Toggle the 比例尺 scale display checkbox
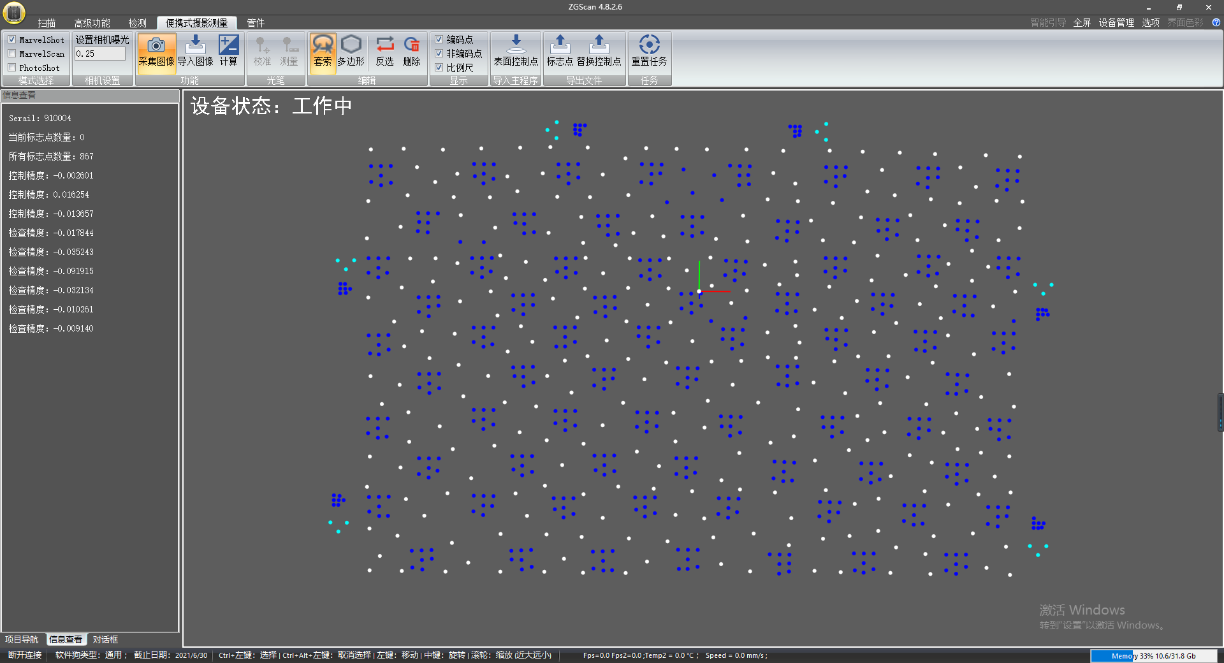This screenshot has width=1224, height=663. 439,68
